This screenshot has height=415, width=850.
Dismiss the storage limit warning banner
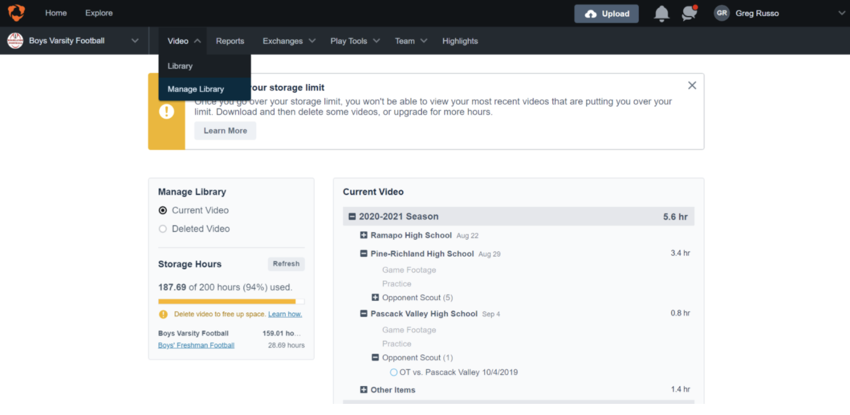[692, 86]
